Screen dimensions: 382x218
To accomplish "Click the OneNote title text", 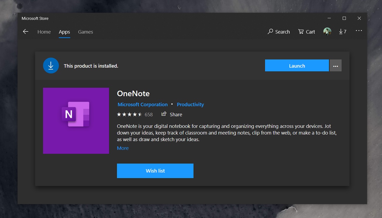I will pyautogui.click(x=133, y=94).
